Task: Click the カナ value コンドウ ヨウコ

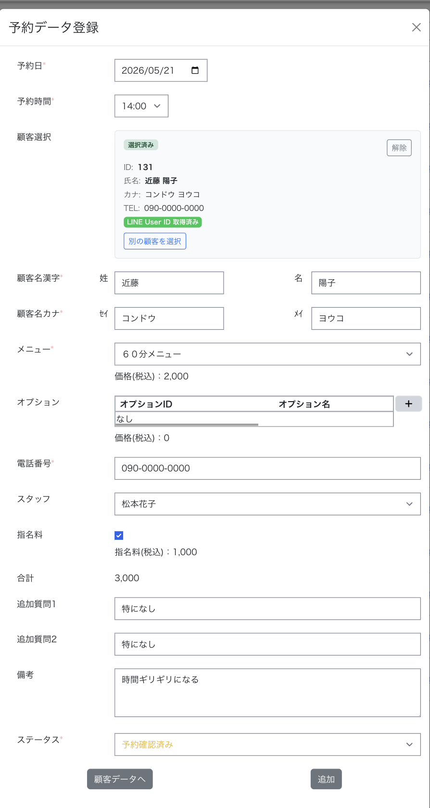Action: tap(173, 195)
